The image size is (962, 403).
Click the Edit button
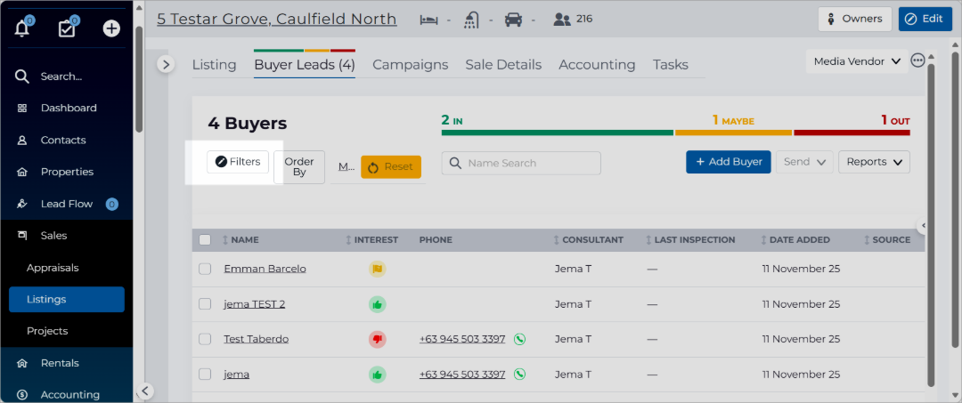tap(925, 19)
